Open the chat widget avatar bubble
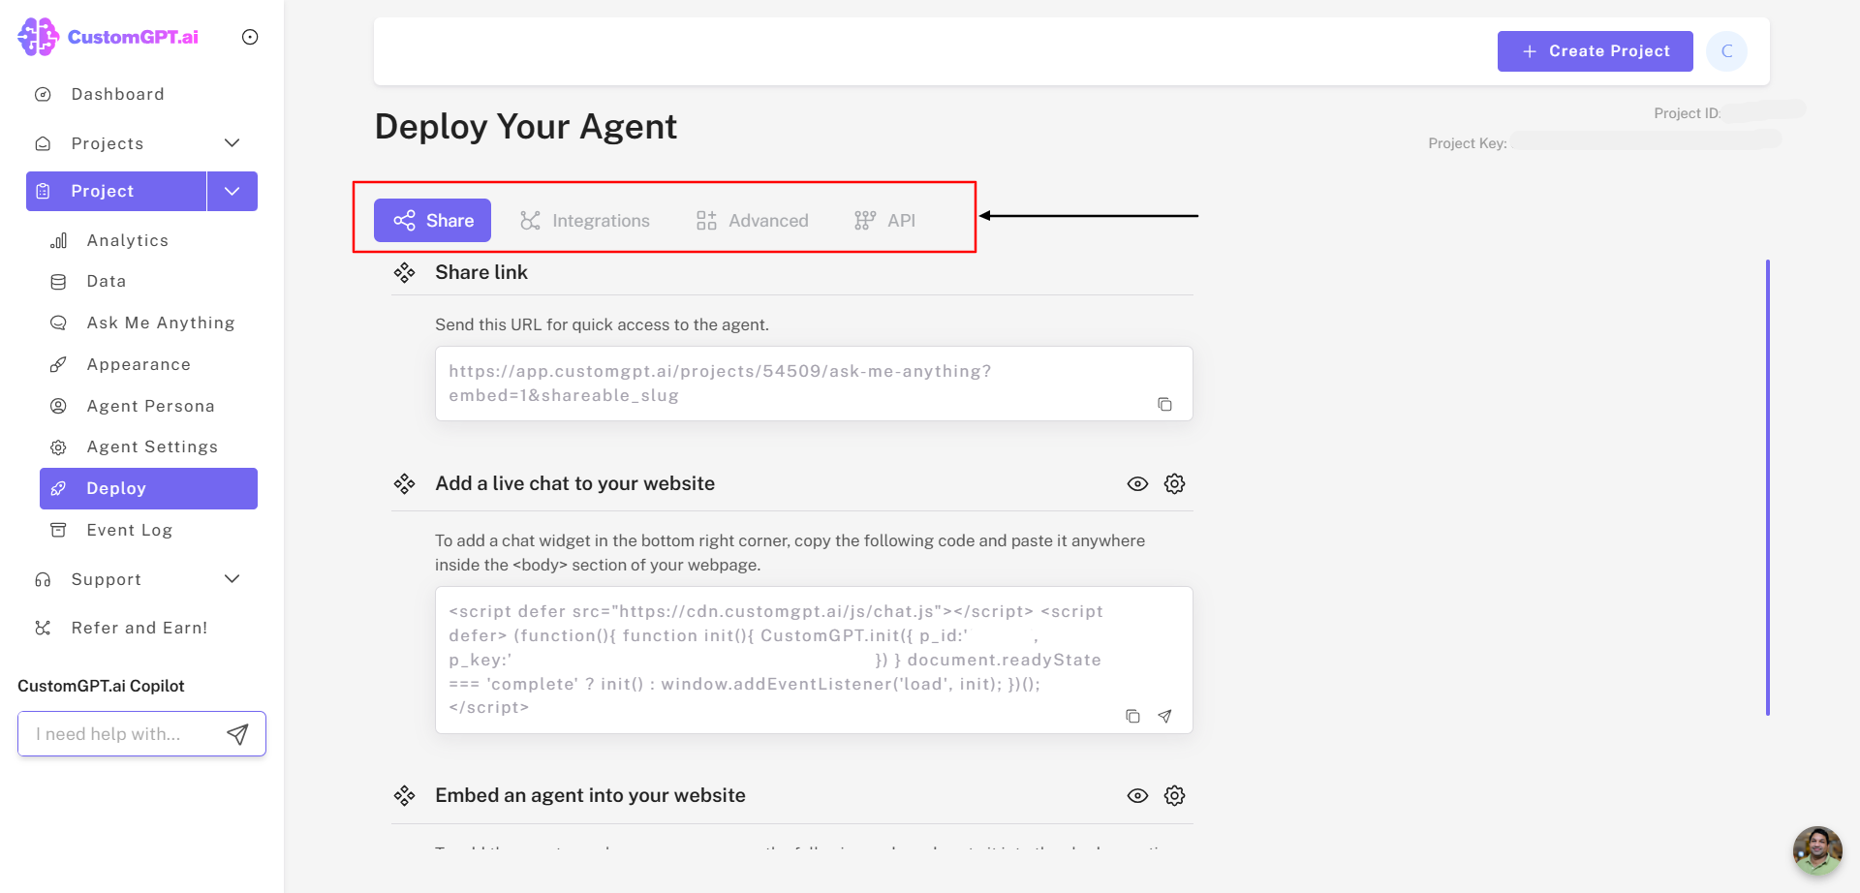Viewport: 1860px width, 893px height. [x=1817, y=850]
